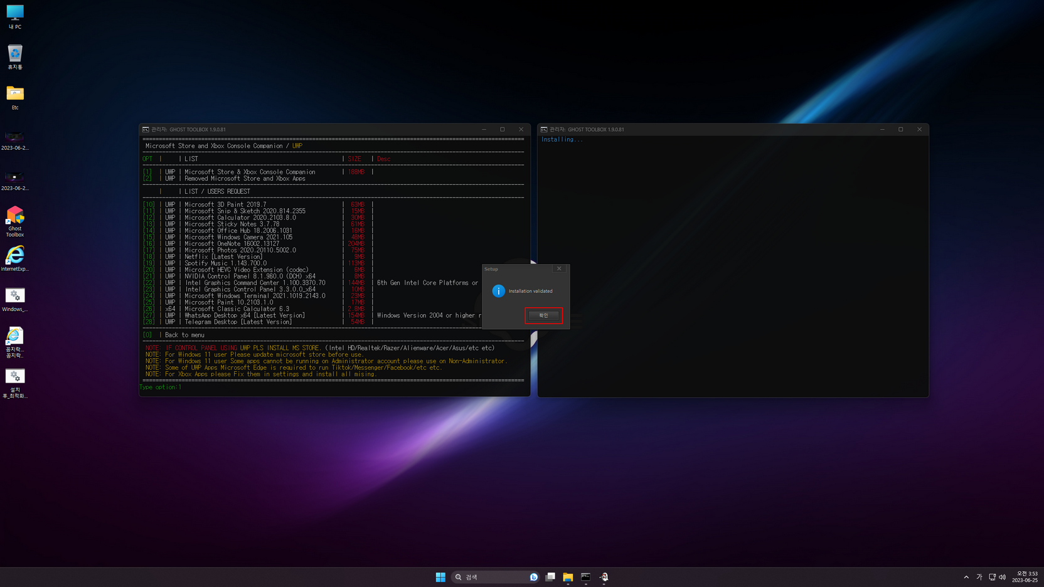Click the 'Netflix [Latest Version]' row
The image size is (1044, 587).
pyautogui.click(x=258, y=256)
